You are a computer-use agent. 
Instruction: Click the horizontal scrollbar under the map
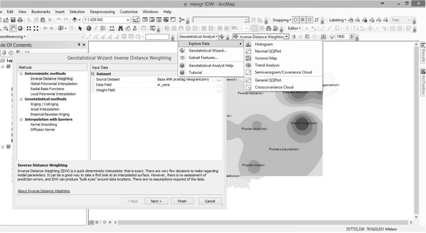pyautogui.click(x=262, y=223)
